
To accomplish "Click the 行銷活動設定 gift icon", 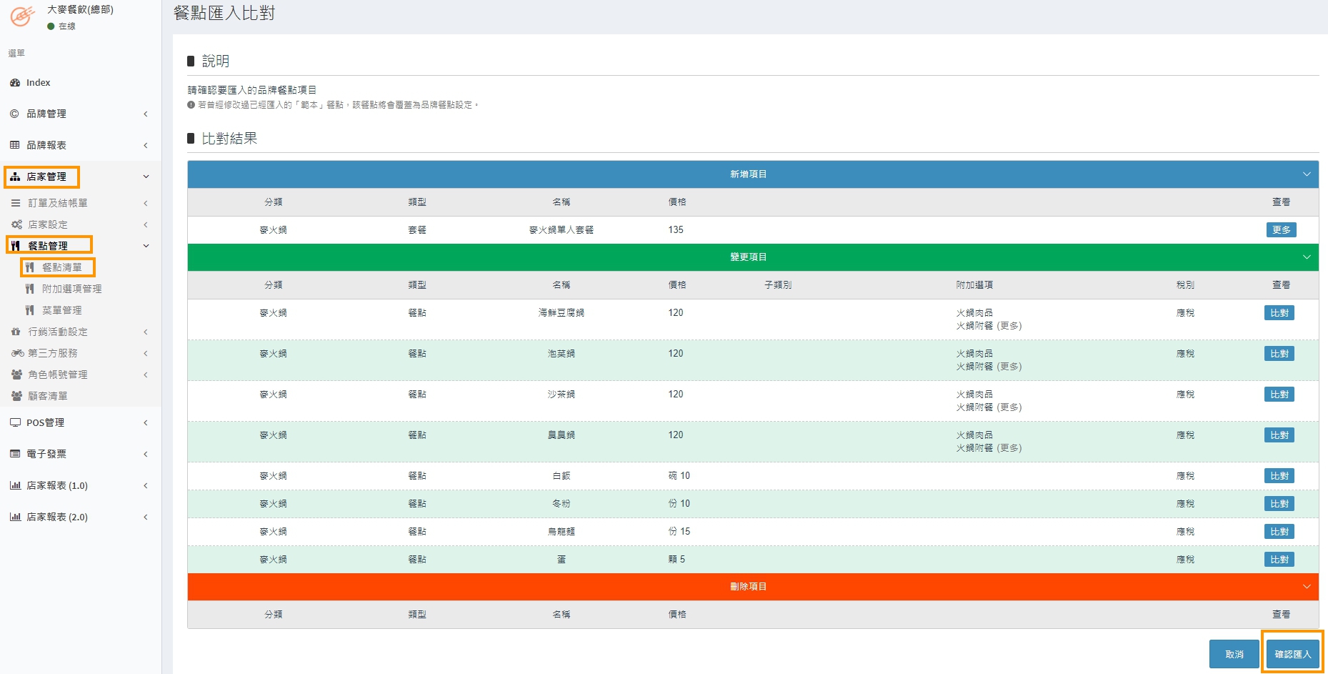I will (x=16, y=332).
